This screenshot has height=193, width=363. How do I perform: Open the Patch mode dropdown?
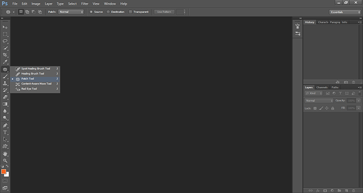[71, 12]
